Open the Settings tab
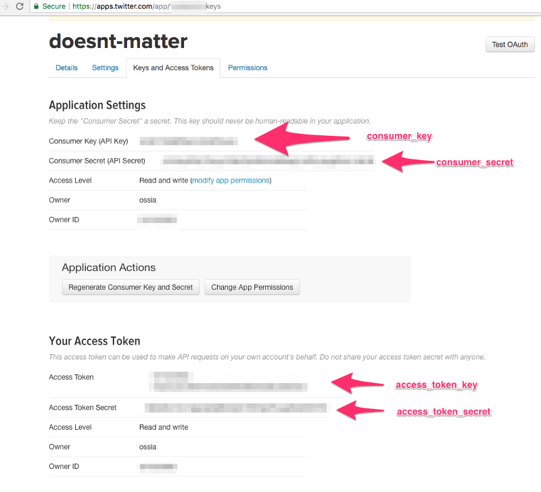Screen dimensions: 541x492 coord(105,68)
